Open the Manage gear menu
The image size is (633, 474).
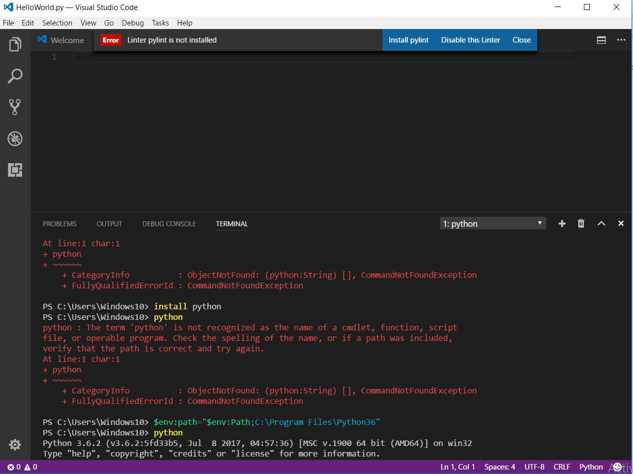click(15, 444)
